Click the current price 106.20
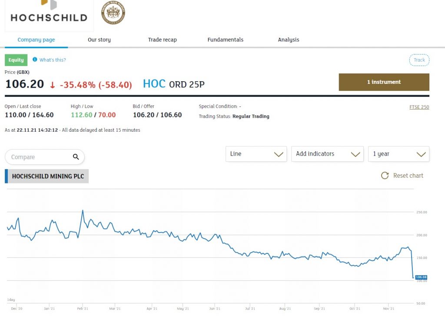This screenshot has width=445, height=319. point(25,84)
